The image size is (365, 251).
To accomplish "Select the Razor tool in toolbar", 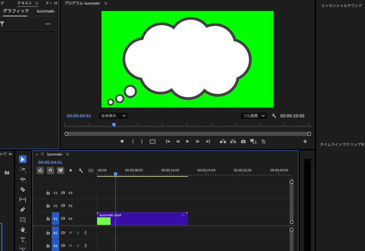I will pos(23,189).
